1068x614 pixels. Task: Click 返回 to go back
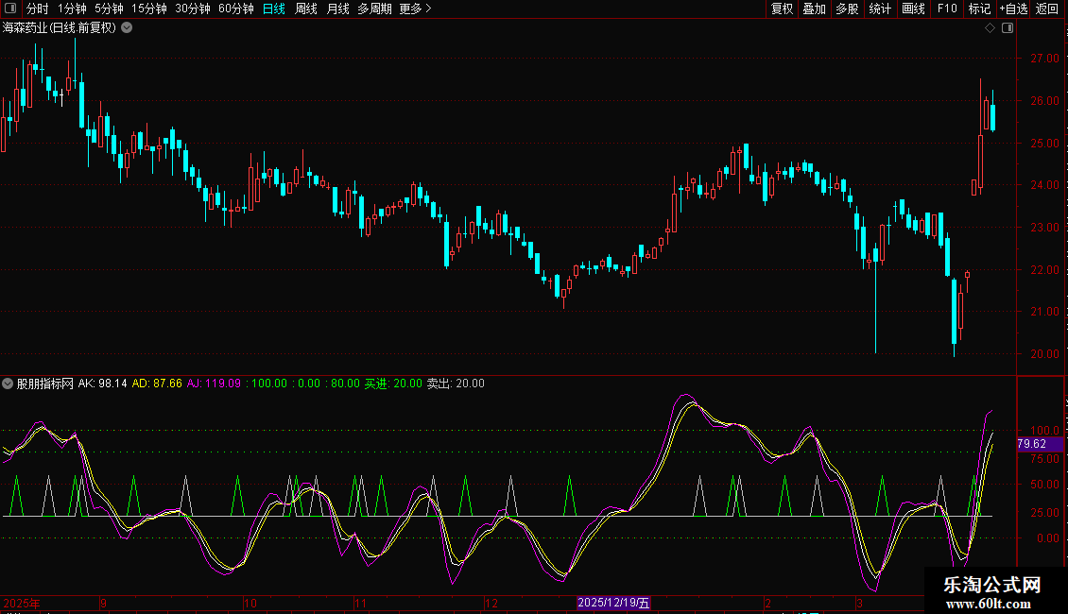[x=1047, y=9]
